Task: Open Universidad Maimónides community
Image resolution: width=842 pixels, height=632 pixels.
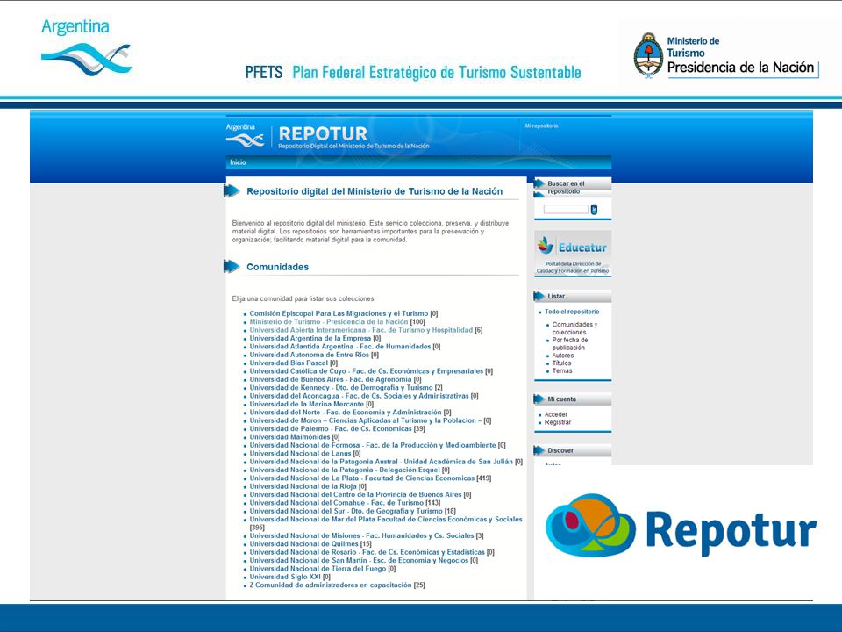Action: [290, 437]
